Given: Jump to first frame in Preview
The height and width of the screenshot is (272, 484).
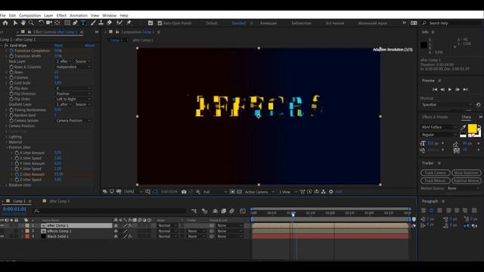Looking at the screenshot, I should coord(435,89).
